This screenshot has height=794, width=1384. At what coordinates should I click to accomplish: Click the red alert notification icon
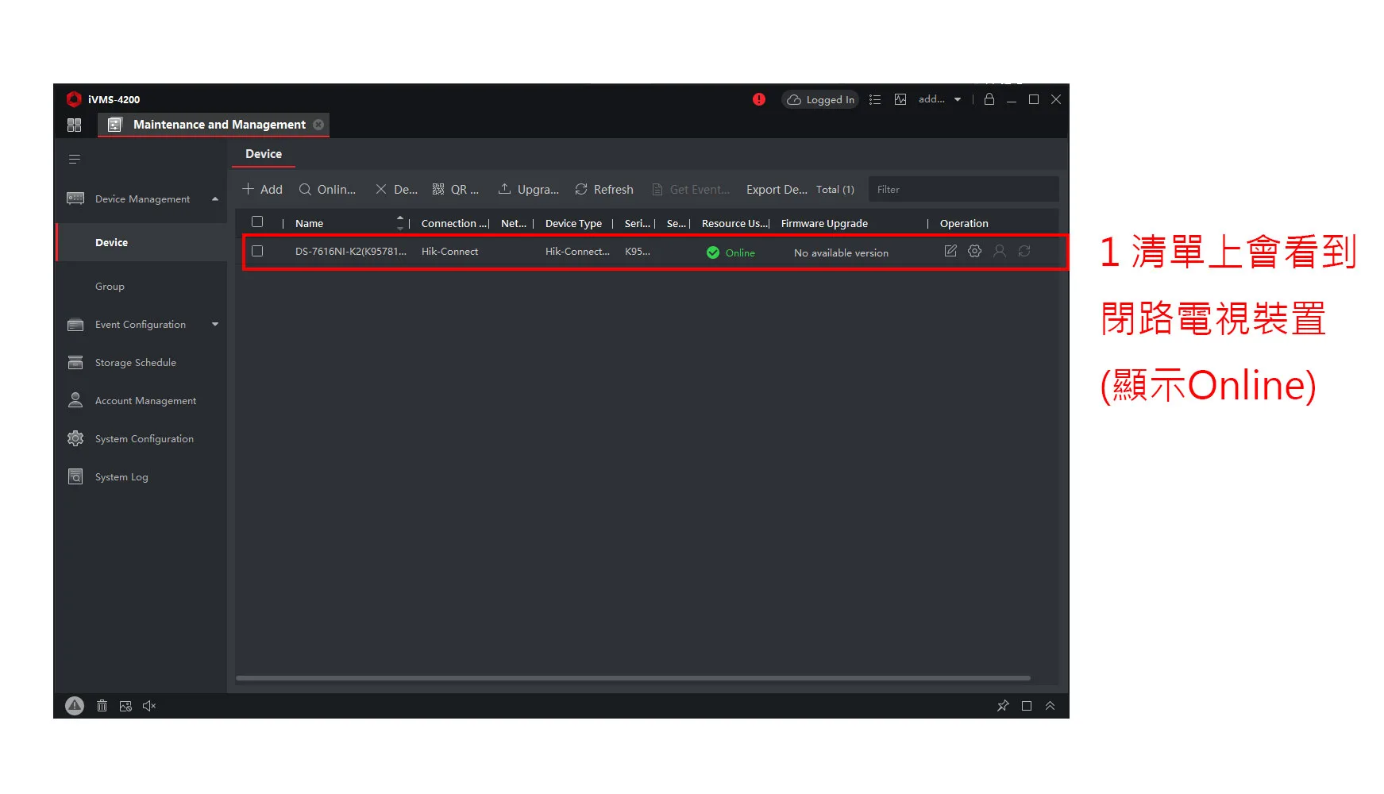pos(759,99)
